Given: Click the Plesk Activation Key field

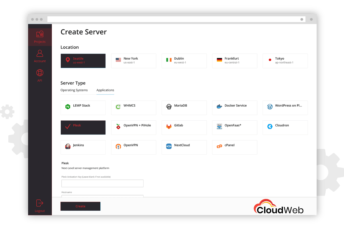Looking at the screenshot, I should pos(102,183).
